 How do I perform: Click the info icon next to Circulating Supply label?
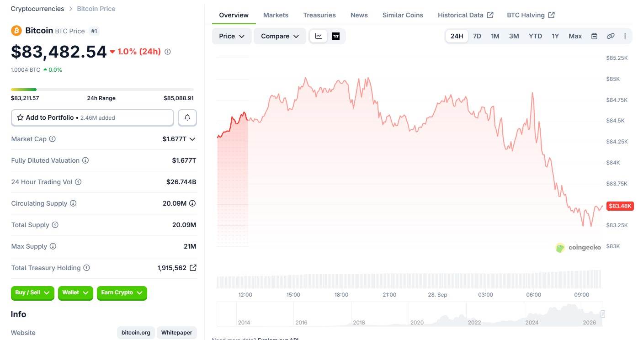click(73, 203)
